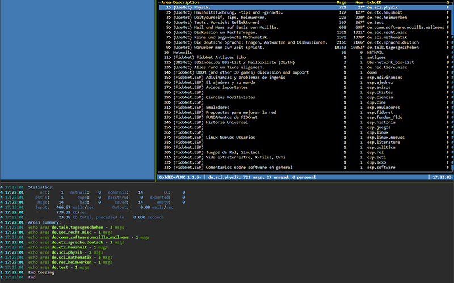This screenshot has width=454, height=283.
Task: Click log line 'echo area de.rec.heimwerken - 1 msgs'
Action: click(70, 262)
